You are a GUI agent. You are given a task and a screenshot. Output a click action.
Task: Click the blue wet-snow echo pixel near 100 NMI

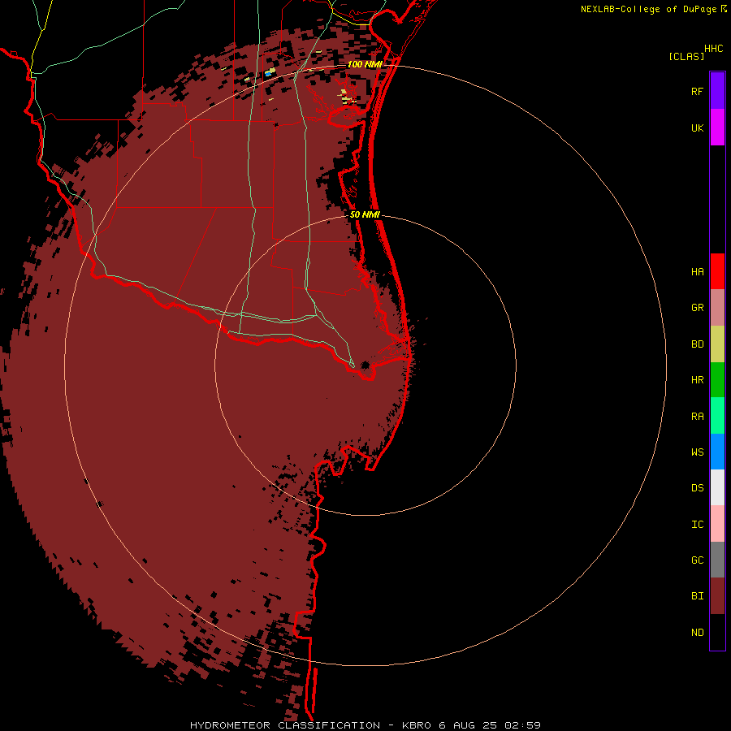click(268, 73)
